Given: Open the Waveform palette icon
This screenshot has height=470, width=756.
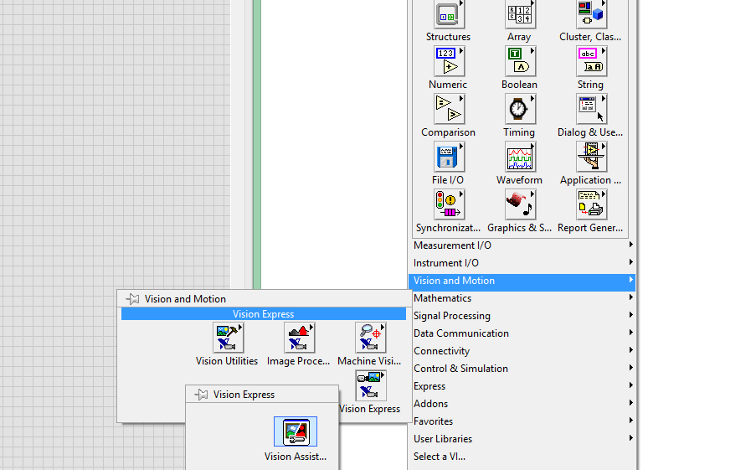Looking at the screenshot, I should pyautogui.click(x=520, y=157).
